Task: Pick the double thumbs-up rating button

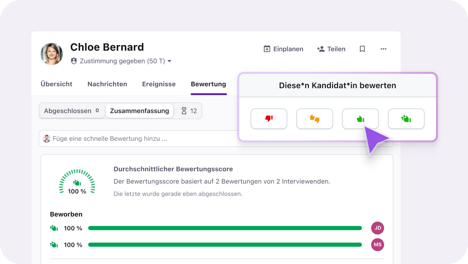Action: click(406, 119)
